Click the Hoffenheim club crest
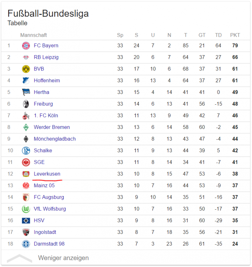This screenshot has height=267, width=252. tap(26, 81)
